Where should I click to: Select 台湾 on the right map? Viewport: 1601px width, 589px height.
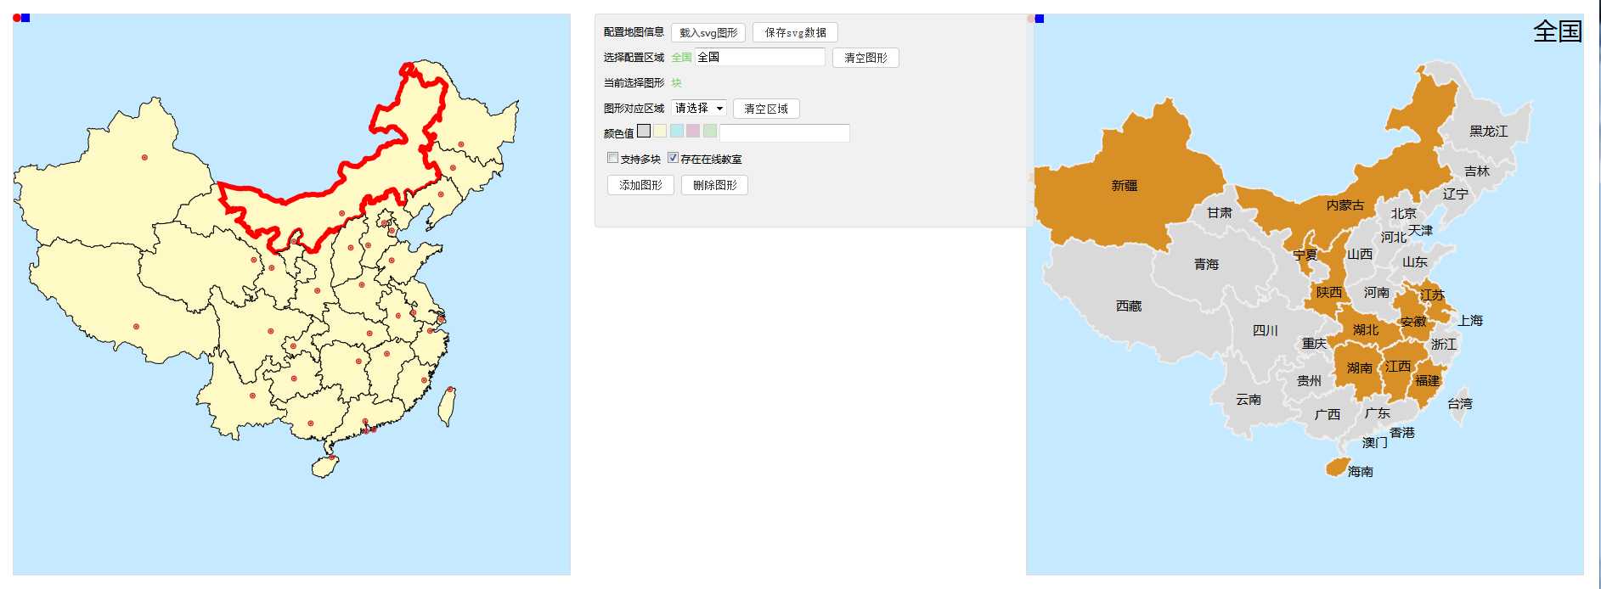point(1459,403)
